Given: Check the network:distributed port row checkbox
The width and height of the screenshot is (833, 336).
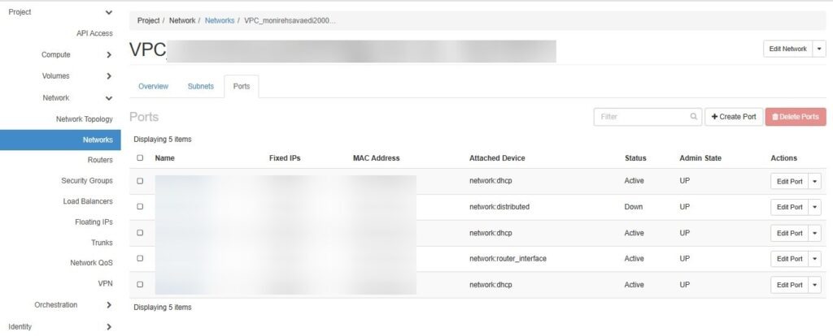Looking at the screenshot, I should (140, 207).
